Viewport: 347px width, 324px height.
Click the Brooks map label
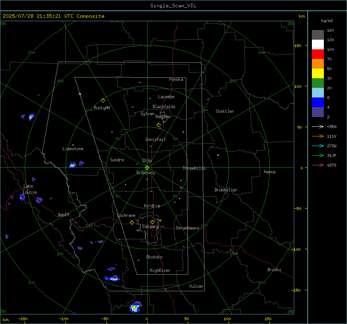tap(274, 270)
